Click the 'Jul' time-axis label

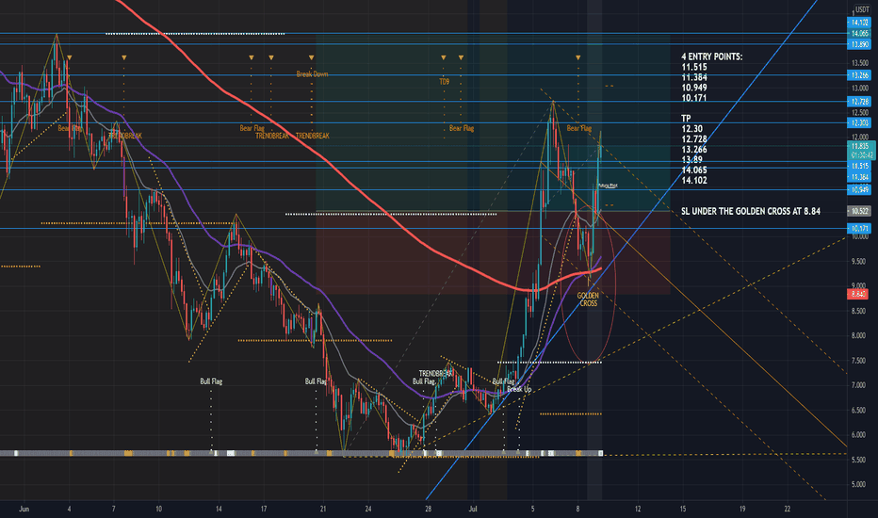[x=473, y=509]
